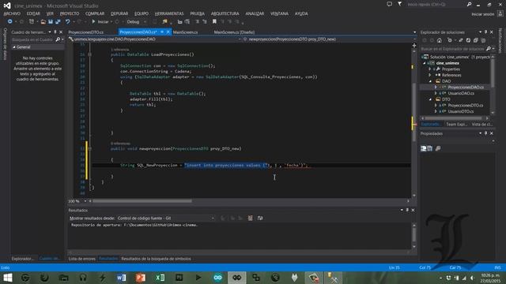Toggle the pin on the Resultados panel

pyautogui.click(x=407, y=210)
